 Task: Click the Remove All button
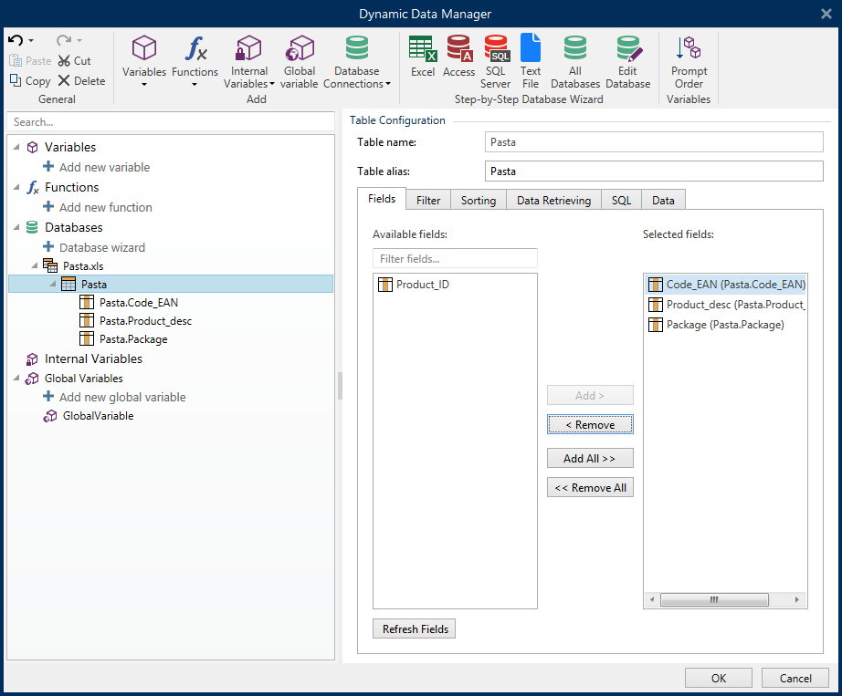tap(590, 488)
